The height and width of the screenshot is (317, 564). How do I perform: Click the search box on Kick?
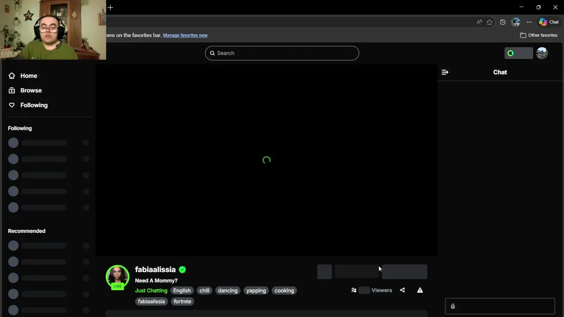tap(282, 53)
